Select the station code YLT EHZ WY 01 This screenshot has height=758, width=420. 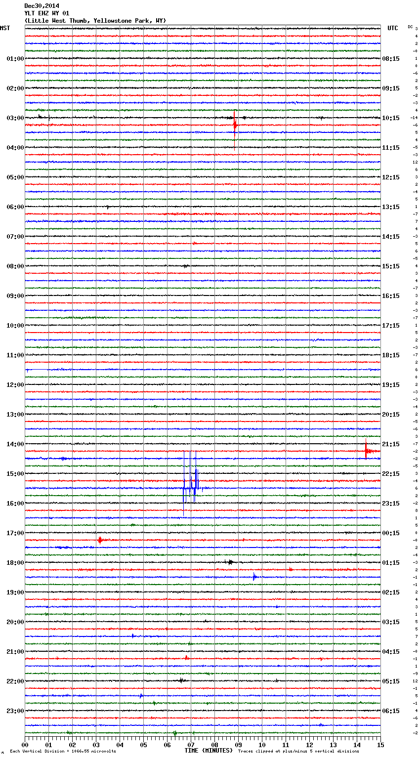47,13
